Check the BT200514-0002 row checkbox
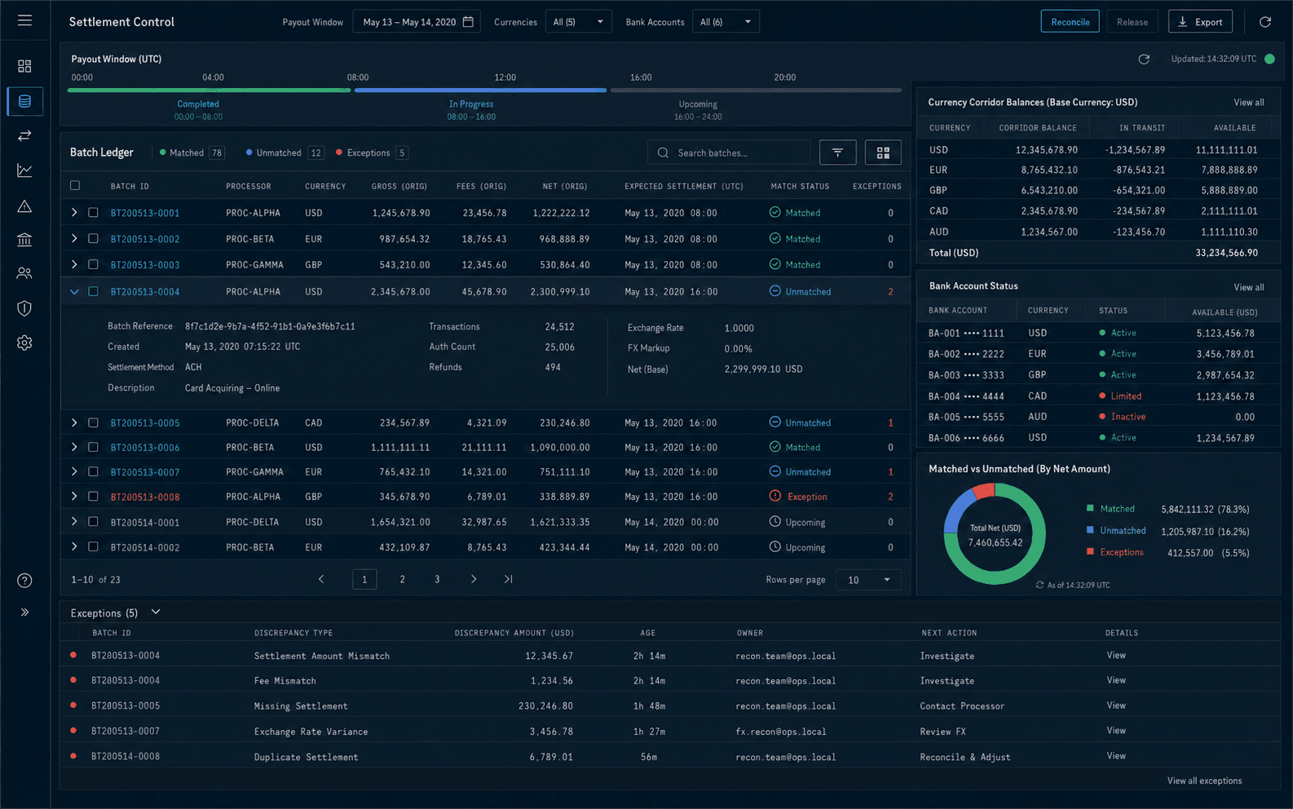Screen dimensions: 1293x809 tap(93, 546)
